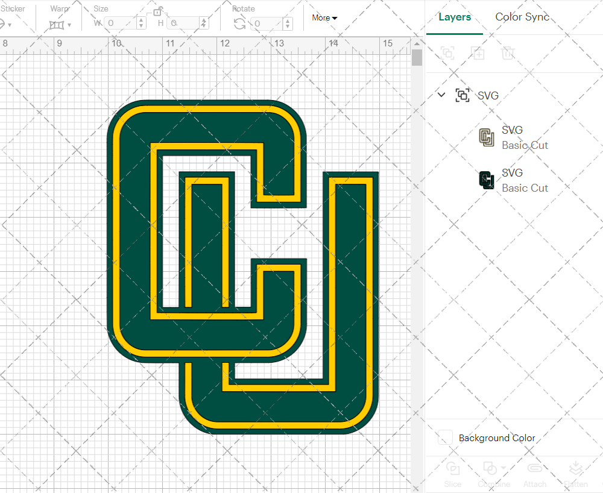Click the Duplicate layer icon
The width and height of the screenshot is (603, 493).
(478, 53)
